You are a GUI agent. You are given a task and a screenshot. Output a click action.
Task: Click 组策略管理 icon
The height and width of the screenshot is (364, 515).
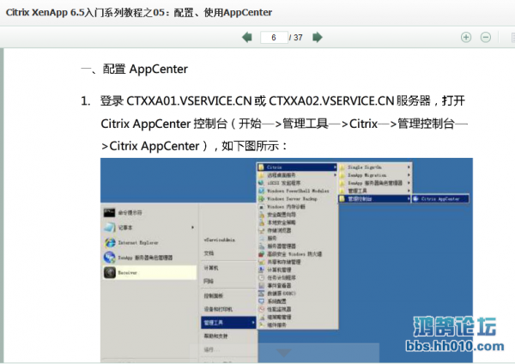pos(262,317)
